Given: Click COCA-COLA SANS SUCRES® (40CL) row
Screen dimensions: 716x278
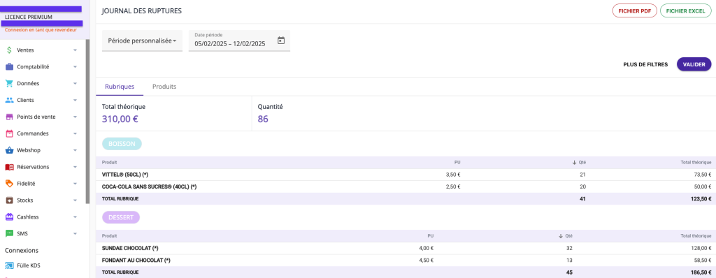Looking at the screenshot, I should pos(406,186).
